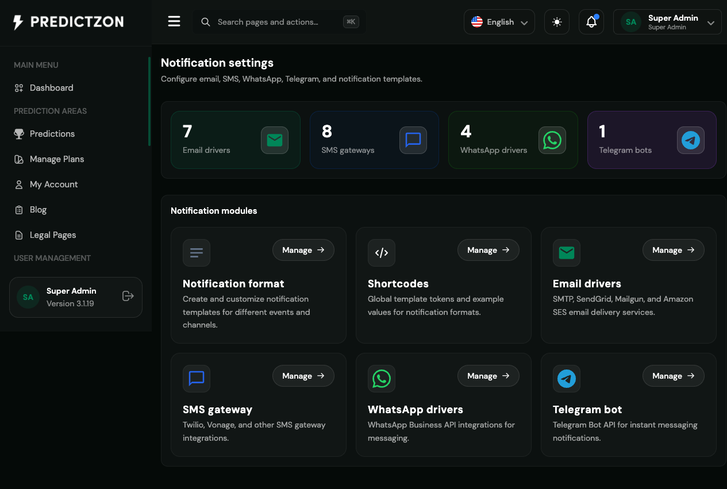Viewport: 727px width, 489px height.
Task: Open the notifications bell icon
Action: click(x=591, y=22)
